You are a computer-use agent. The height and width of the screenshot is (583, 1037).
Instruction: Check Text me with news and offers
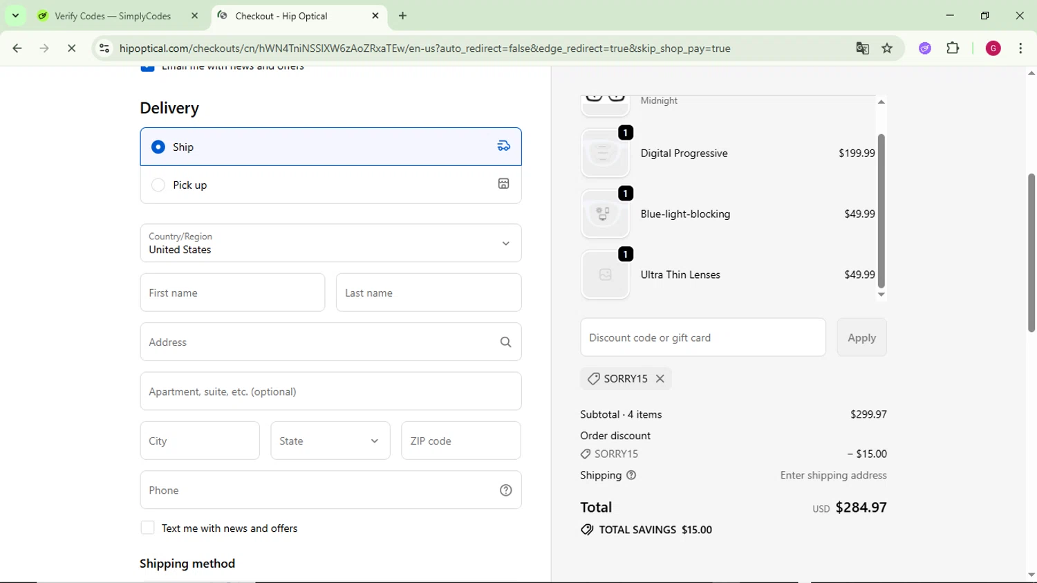tap(147, 528)
